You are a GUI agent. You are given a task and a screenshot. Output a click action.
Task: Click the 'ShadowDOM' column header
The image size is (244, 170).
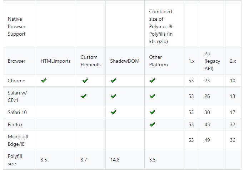pos(125,61)
